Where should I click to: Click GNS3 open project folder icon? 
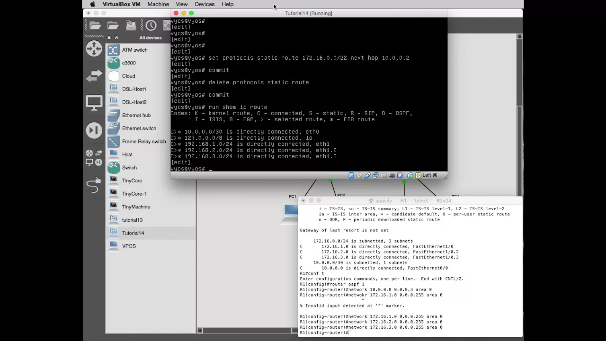113,26
